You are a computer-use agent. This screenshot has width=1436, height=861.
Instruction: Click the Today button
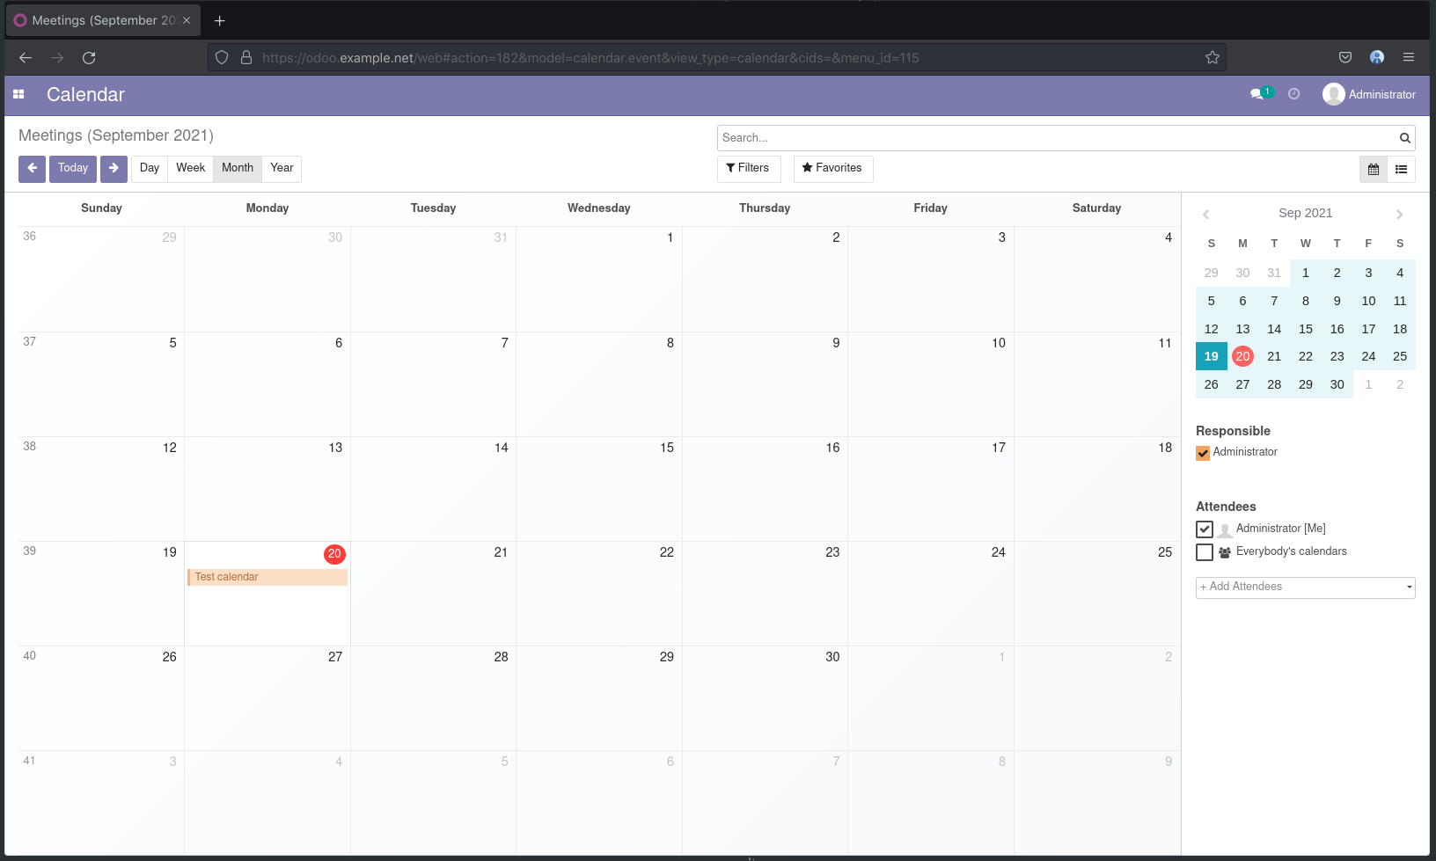click(73, 169)
